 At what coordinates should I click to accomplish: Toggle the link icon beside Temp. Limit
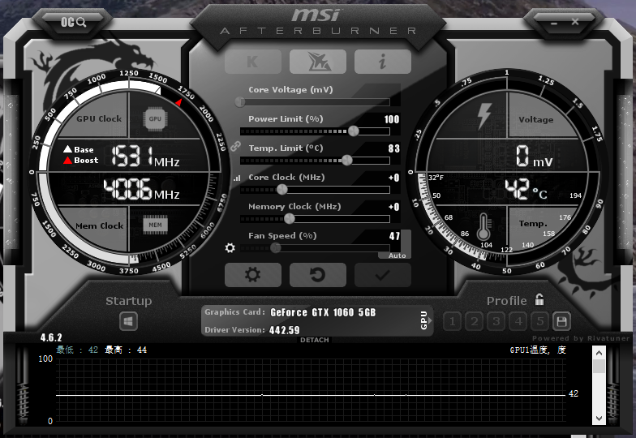point(235,146)
